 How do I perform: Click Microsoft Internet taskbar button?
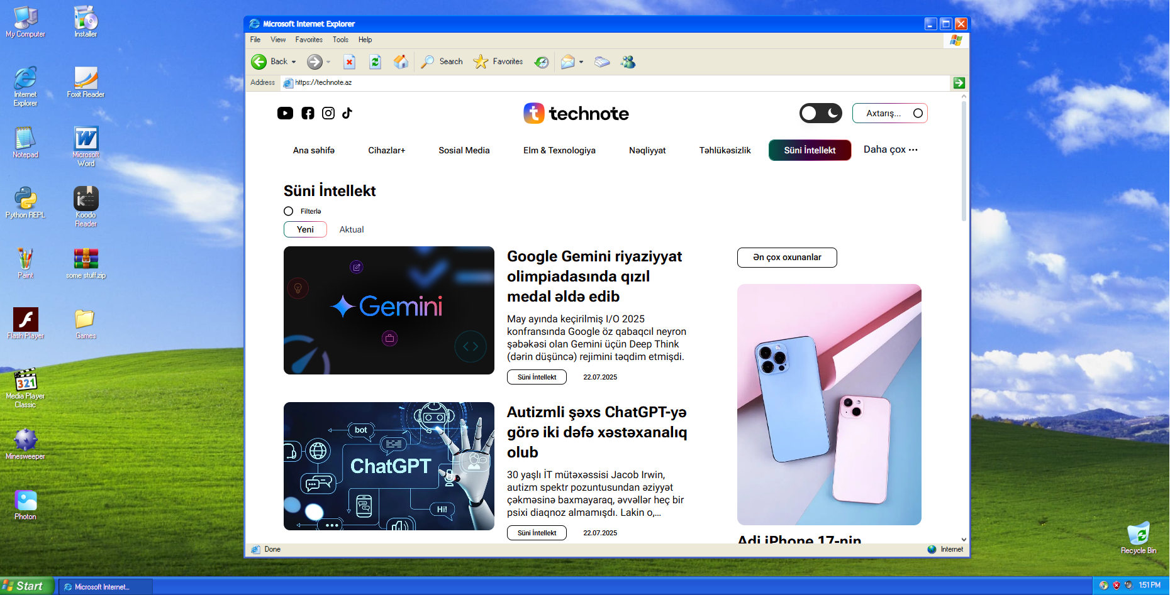coord(106,587)
